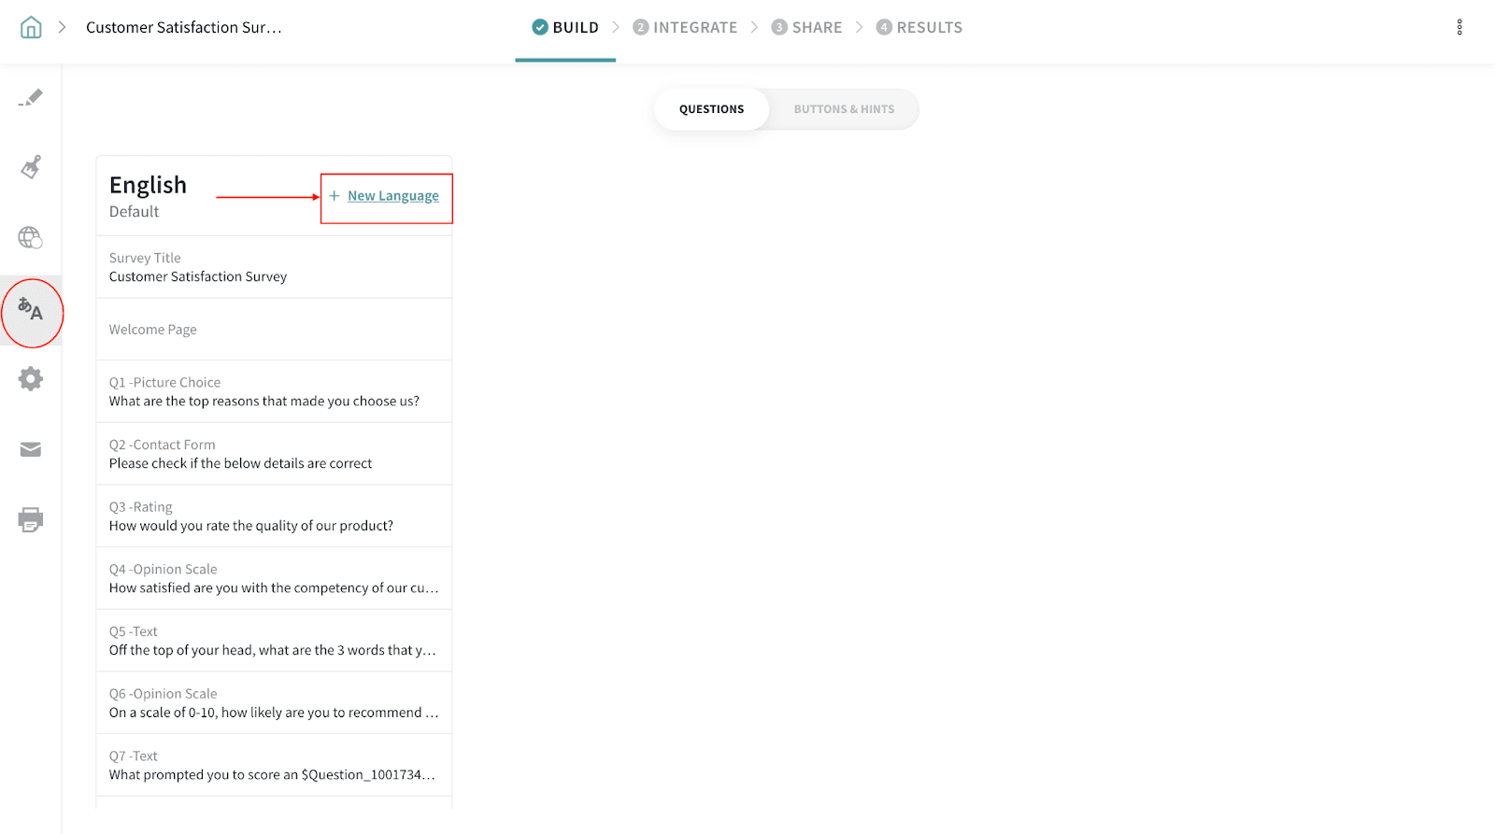Click the Customer Satisfaction Survey breadcrumb title
Screen dimensions: 1495x834
pos(184,28)
